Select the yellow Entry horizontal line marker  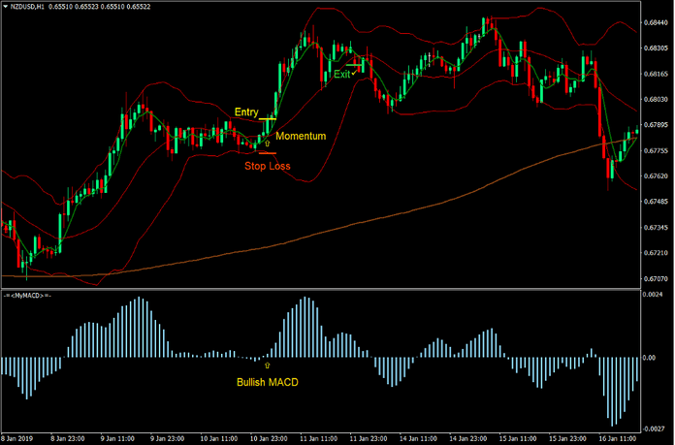268,119
